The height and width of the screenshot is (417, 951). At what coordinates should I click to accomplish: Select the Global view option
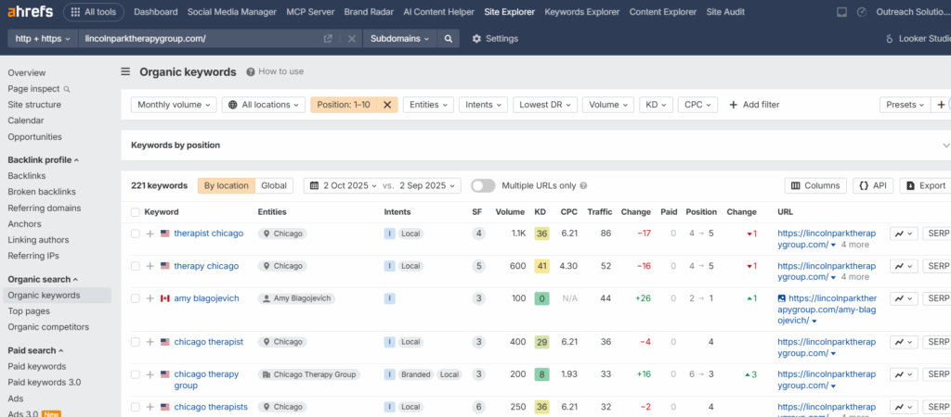pos(274,186)
